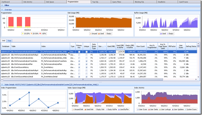Expand the Filter panel chevron

click(x=2, y=5)
